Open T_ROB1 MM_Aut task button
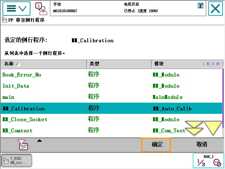Image resolution: width=225 pixels, height=169 pixels. click(x=17, y=161)
